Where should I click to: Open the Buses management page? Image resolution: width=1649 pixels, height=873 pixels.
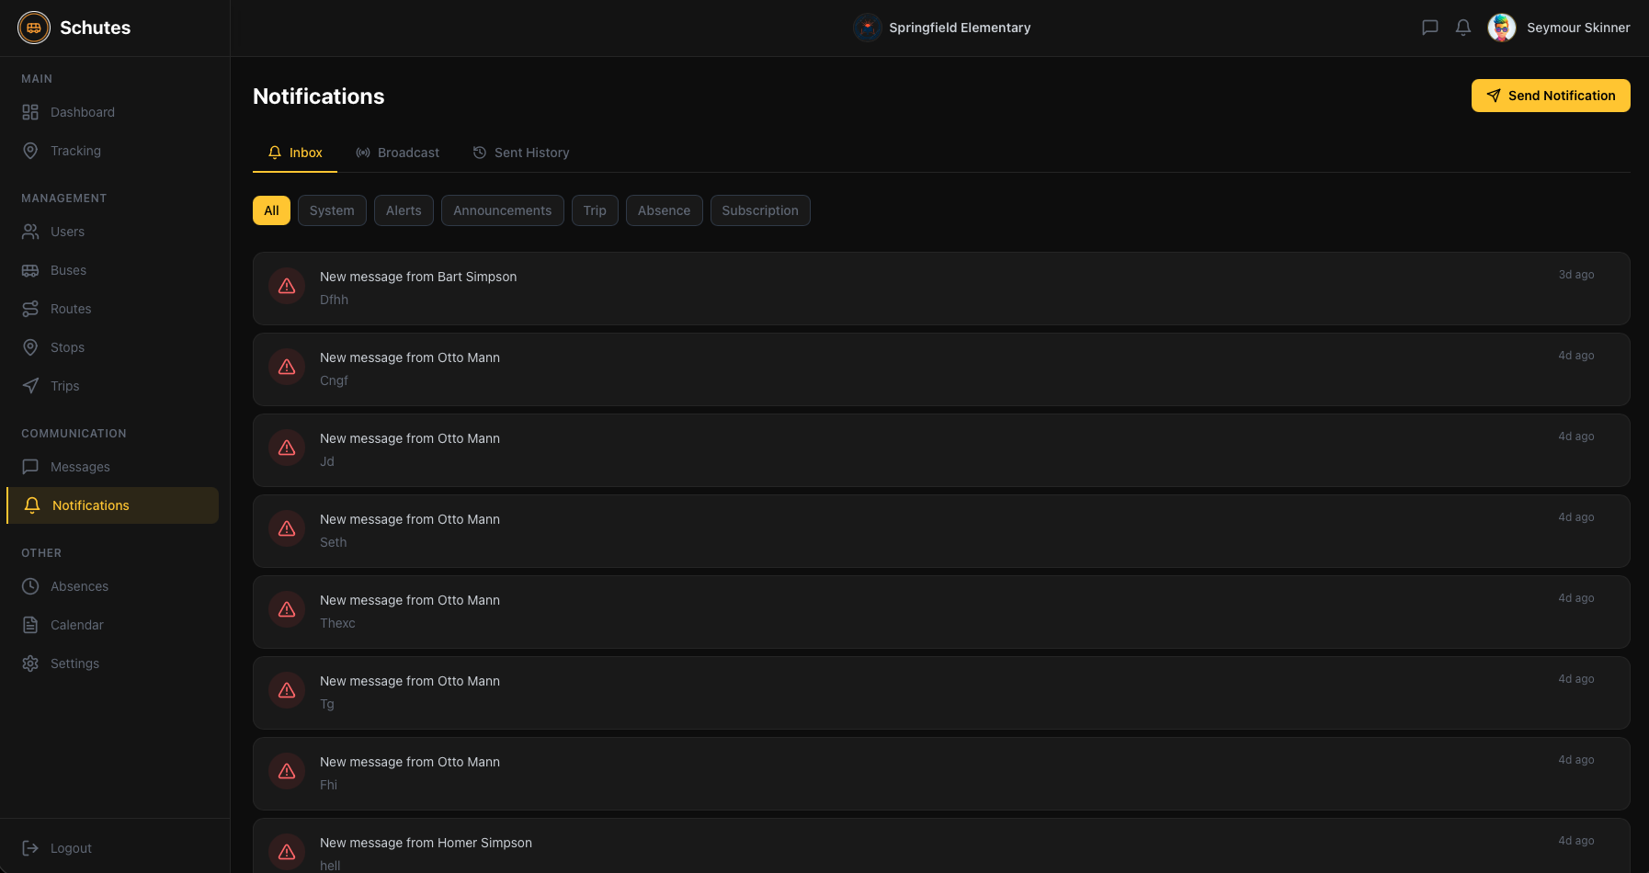tap(68, 270)
